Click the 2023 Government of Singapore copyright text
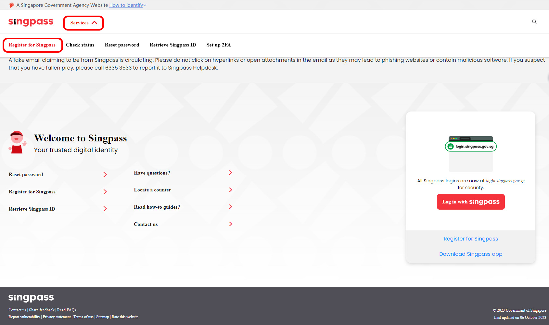Screen dimensions: 549x325 [x=519, y=310]
